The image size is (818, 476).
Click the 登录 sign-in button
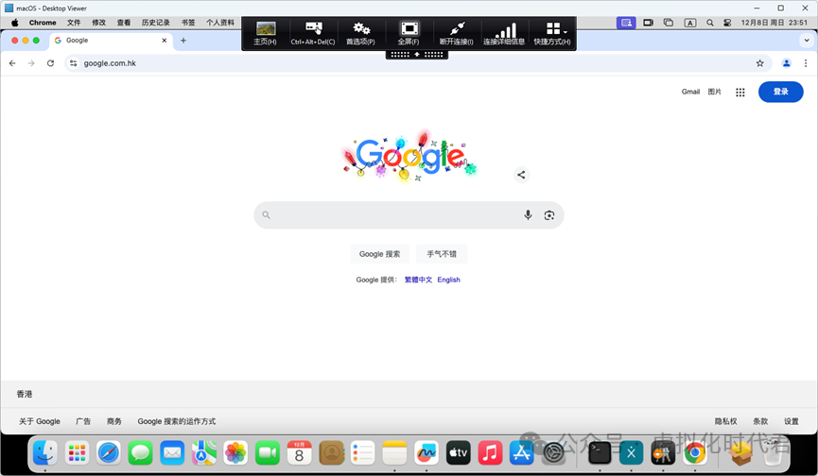point(780,92)
